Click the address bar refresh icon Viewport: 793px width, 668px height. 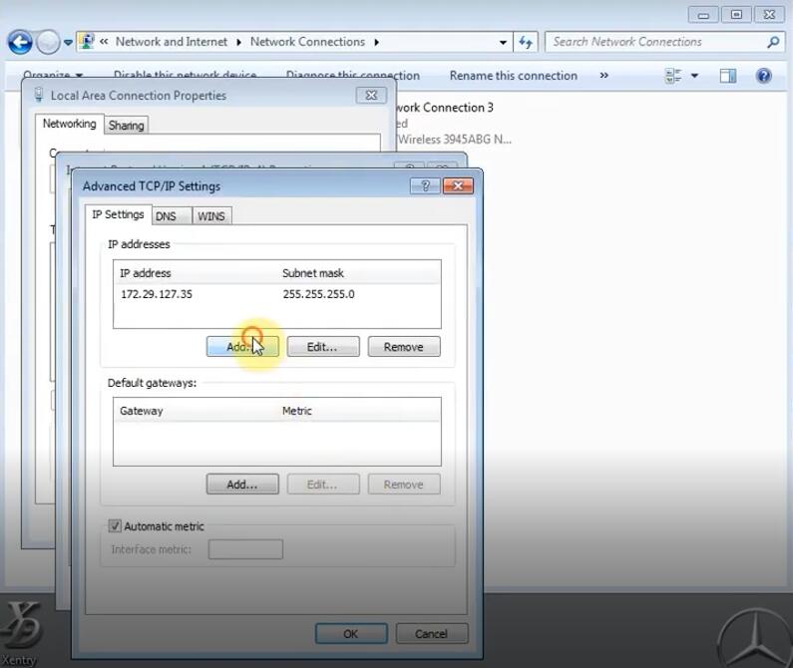point(526,43)
